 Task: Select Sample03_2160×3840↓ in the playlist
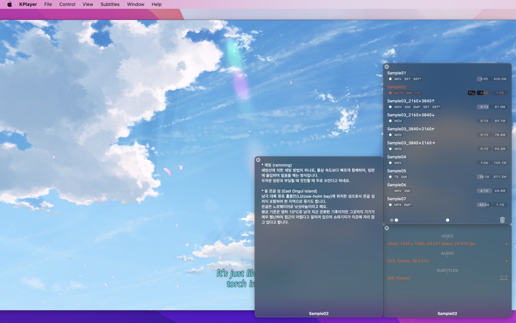(x=411, y=115)
